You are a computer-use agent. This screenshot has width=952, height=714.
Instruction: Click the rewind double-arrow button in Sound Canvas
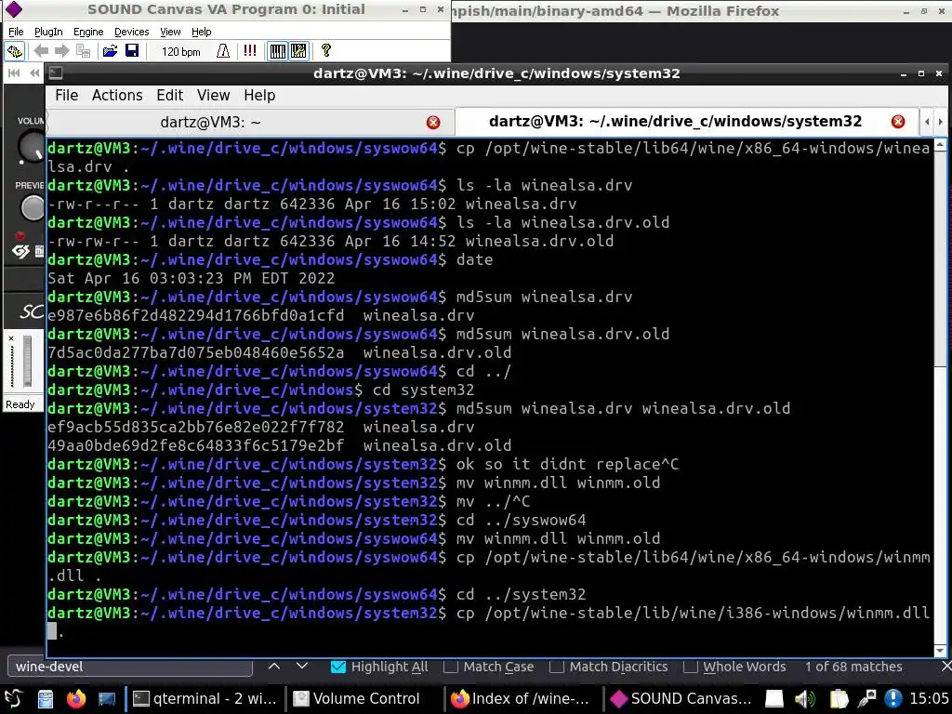pos(34,73)
